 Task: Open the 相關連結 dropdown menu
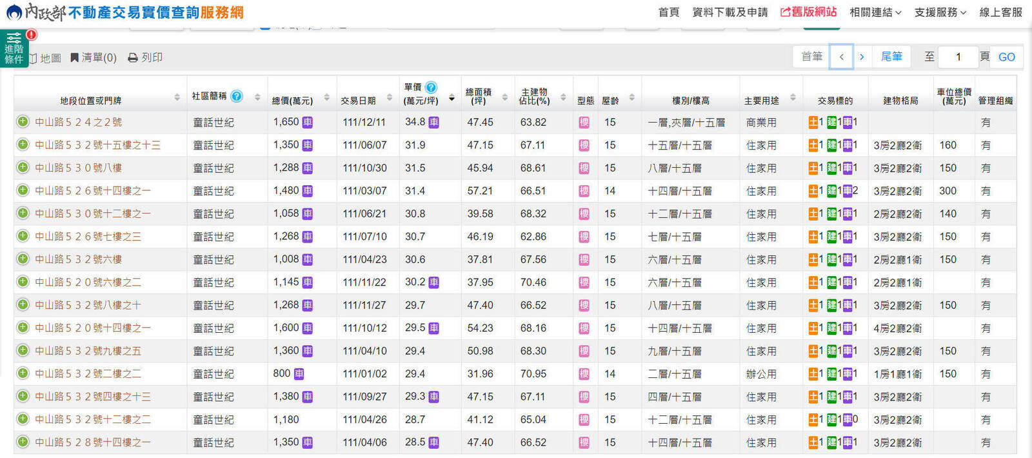(875, 12)
